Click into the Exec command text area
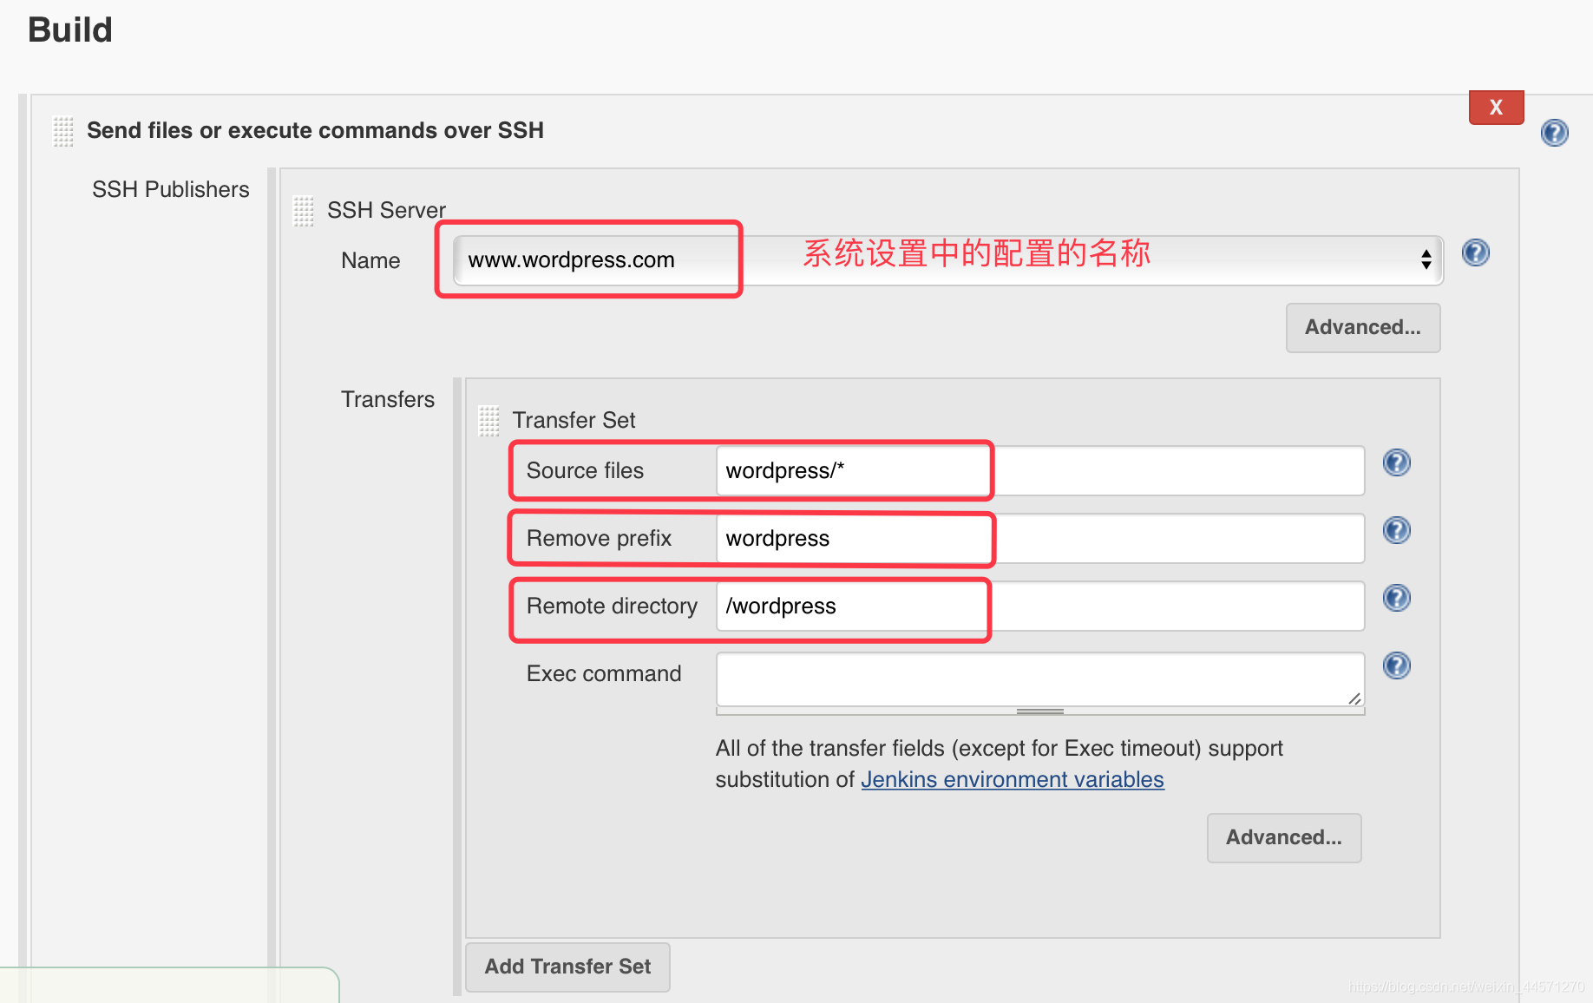The width and height of the screenshot is (1593, 1003). (1040, 679)
